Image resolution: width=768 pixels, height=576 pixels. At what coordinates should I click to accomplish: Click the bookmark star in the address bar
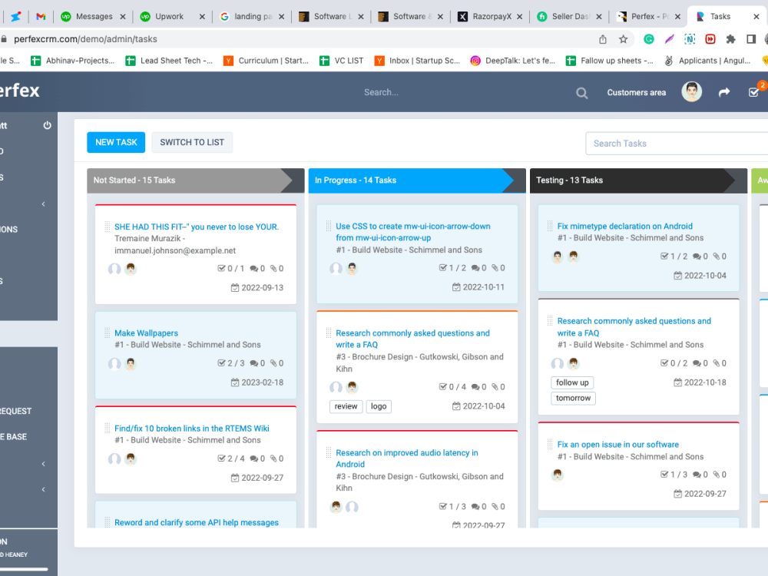pyautogui.click(x=624, y=38)
